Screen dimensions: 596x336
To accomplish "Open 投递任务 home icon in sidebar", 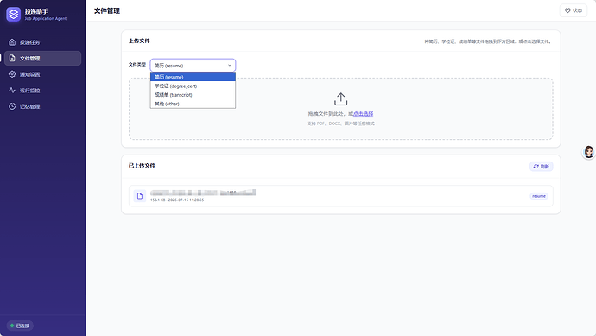I will click(x=12, y=42).
